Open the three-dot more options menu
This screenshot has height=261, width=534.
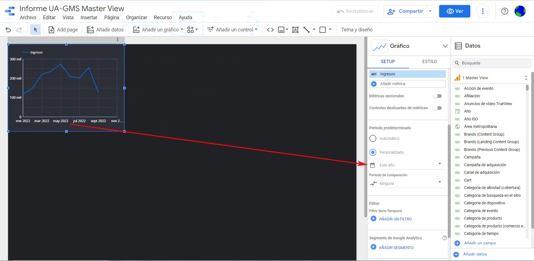click(x=483, y=11)
